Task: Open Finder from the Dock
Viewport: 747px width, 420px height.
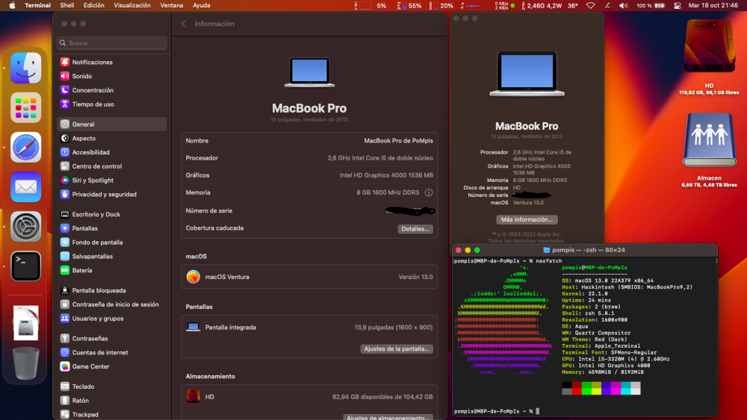Action: (x=25, y=68)
